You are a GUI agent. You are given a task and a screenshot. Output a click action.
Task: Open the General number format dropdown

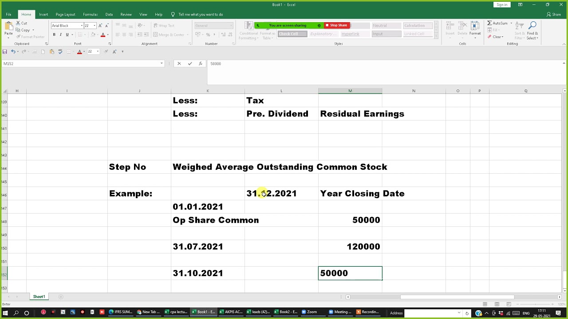(231, 26)
